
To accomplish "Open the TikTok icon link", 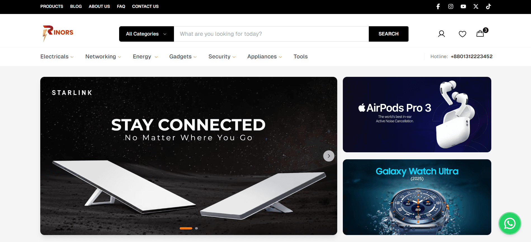I will point(488,6).
